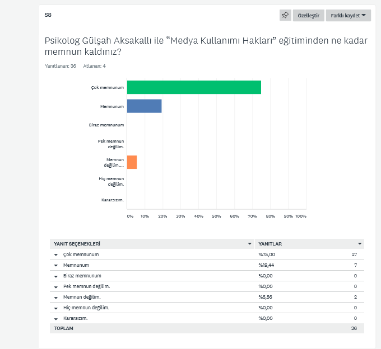Click the S8 question number label
The image size is (381, 349).
click(48, 15)
